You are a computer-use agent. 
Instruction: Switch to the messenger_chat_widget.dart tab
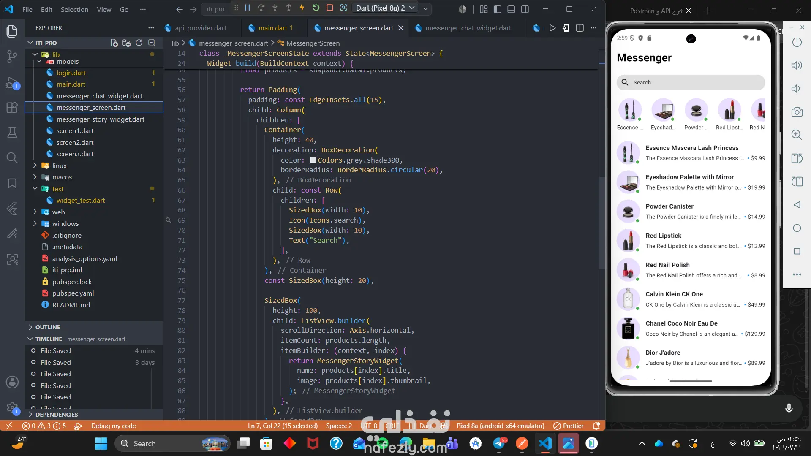pos(468,28)
